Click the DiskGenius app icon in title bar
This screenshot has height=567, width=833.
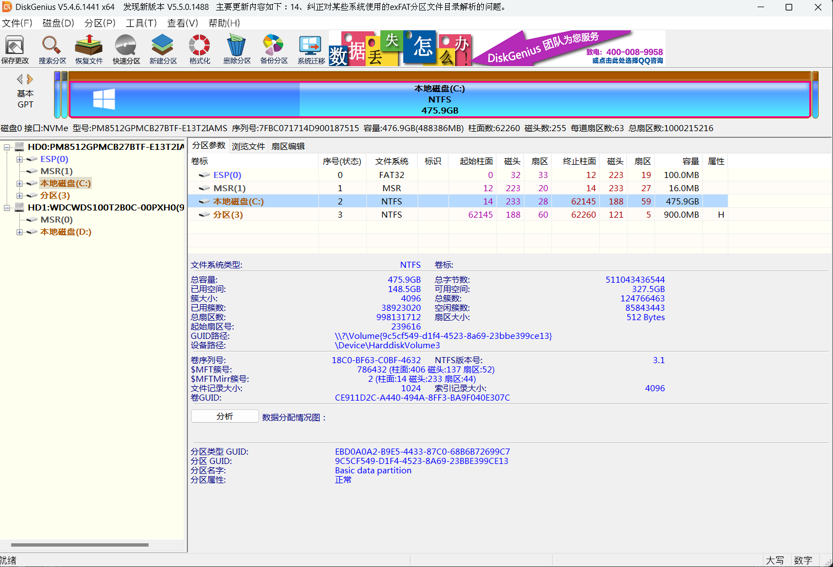(7, 7)
